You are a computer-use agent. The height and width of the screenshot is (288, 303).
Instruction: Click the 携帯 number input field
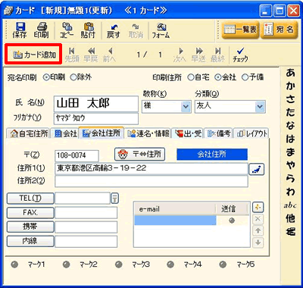(86, 227)
